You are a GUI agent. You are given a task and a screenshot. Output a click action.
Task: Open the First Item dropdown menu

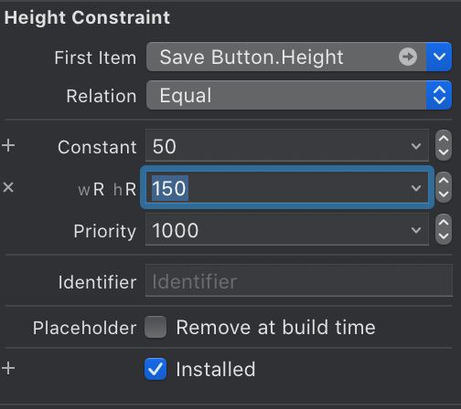pyautogui.click(x=439, y=57)
